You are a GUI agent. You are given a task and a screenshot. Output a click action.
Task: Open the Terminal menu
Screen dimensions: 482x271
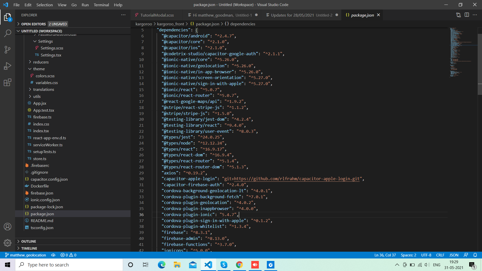pyautogui.click(x=101, y=5)
